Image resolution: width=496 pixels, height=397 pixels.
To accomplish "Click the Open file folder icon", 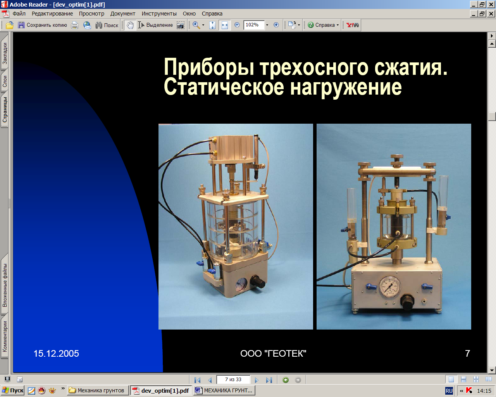I will [x=10, y=25].
